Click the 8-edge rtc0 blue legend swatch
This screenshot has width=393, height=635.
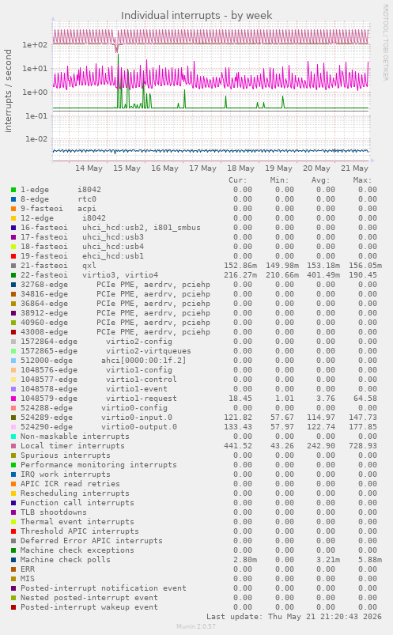[13, 199]
